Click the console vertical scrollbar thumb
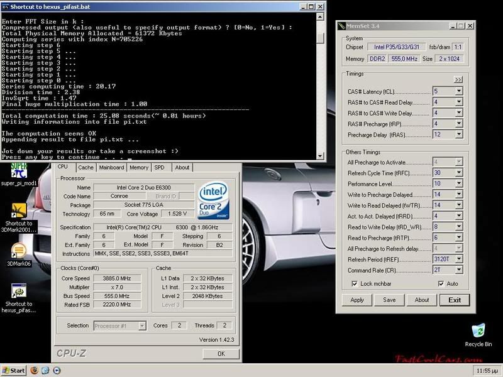The width and height of the screenshot is (503, 377). 320,38
